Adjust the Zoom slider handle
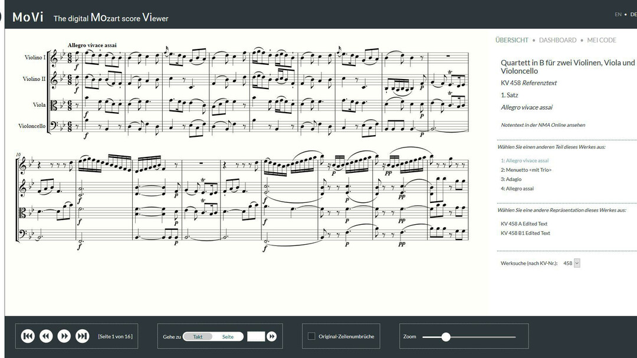Viewport: 637px width, 358px height. coord(445,336)
